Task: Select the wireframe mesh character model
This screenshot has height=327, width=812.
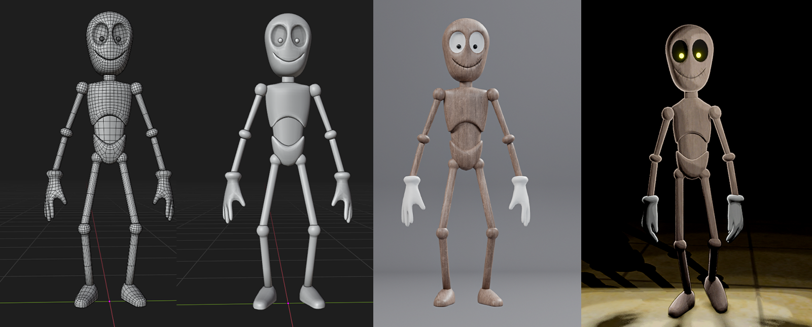Action: tap(109, 159)
